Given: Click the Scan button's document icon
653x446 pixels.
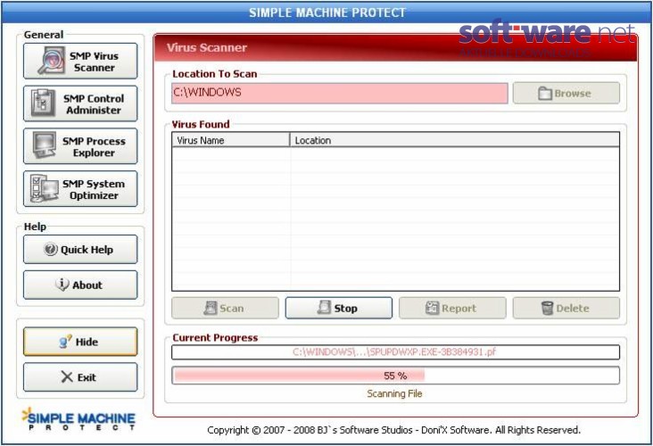Looking at the screenshot, I should (x=211, y=308).
